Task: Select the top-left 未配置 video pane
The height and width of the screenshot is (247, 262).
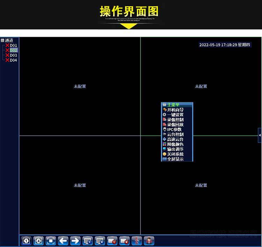Action: point(80,87)
